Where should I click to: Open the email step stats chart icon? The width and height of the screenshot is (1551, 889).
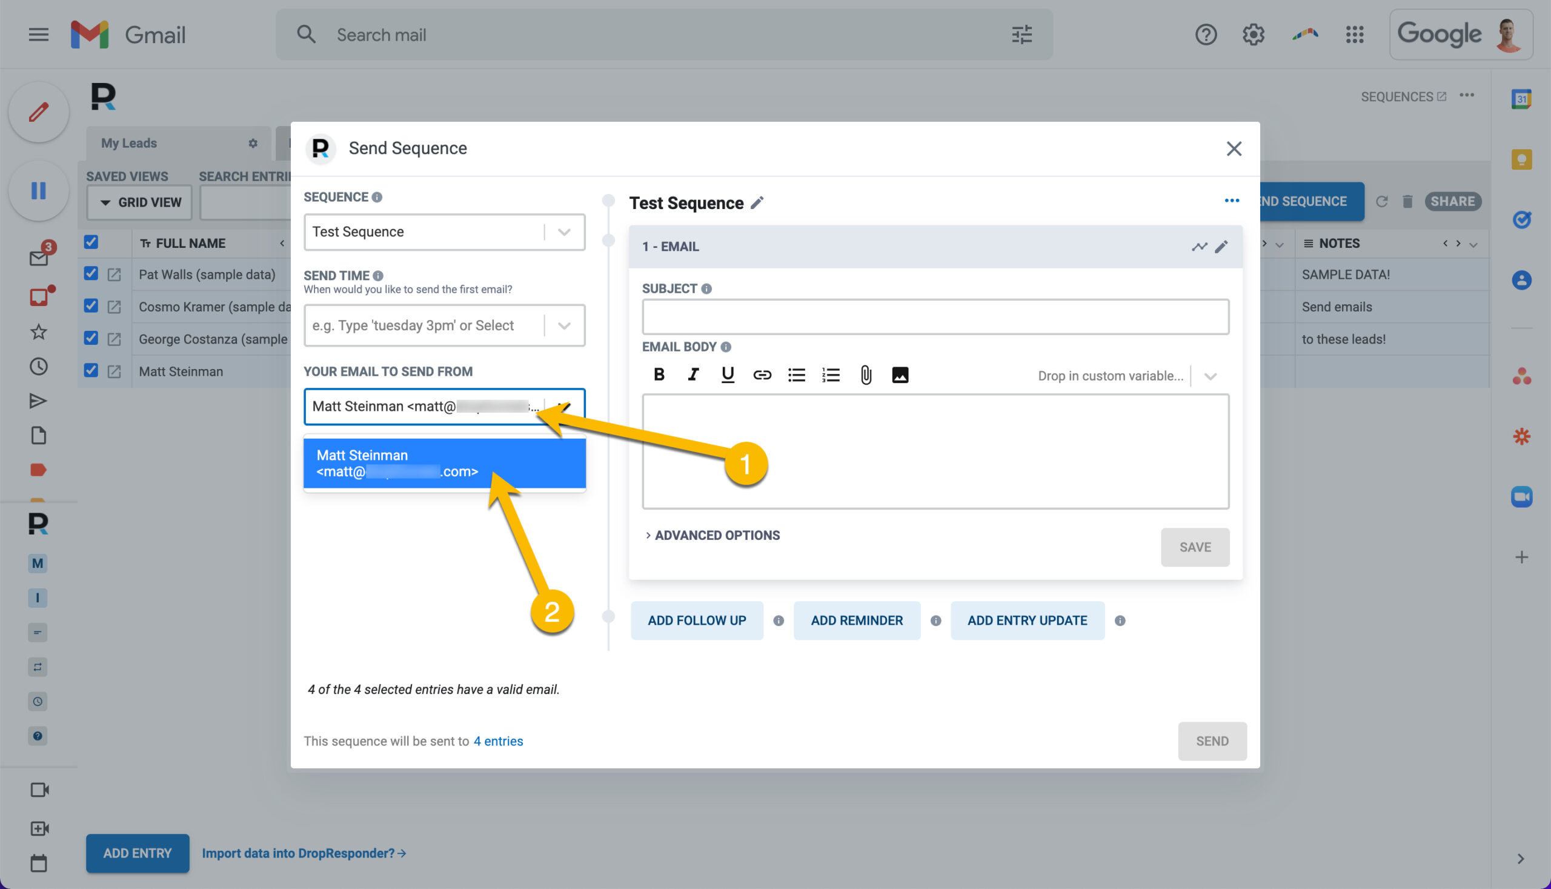coord(1199,247)
